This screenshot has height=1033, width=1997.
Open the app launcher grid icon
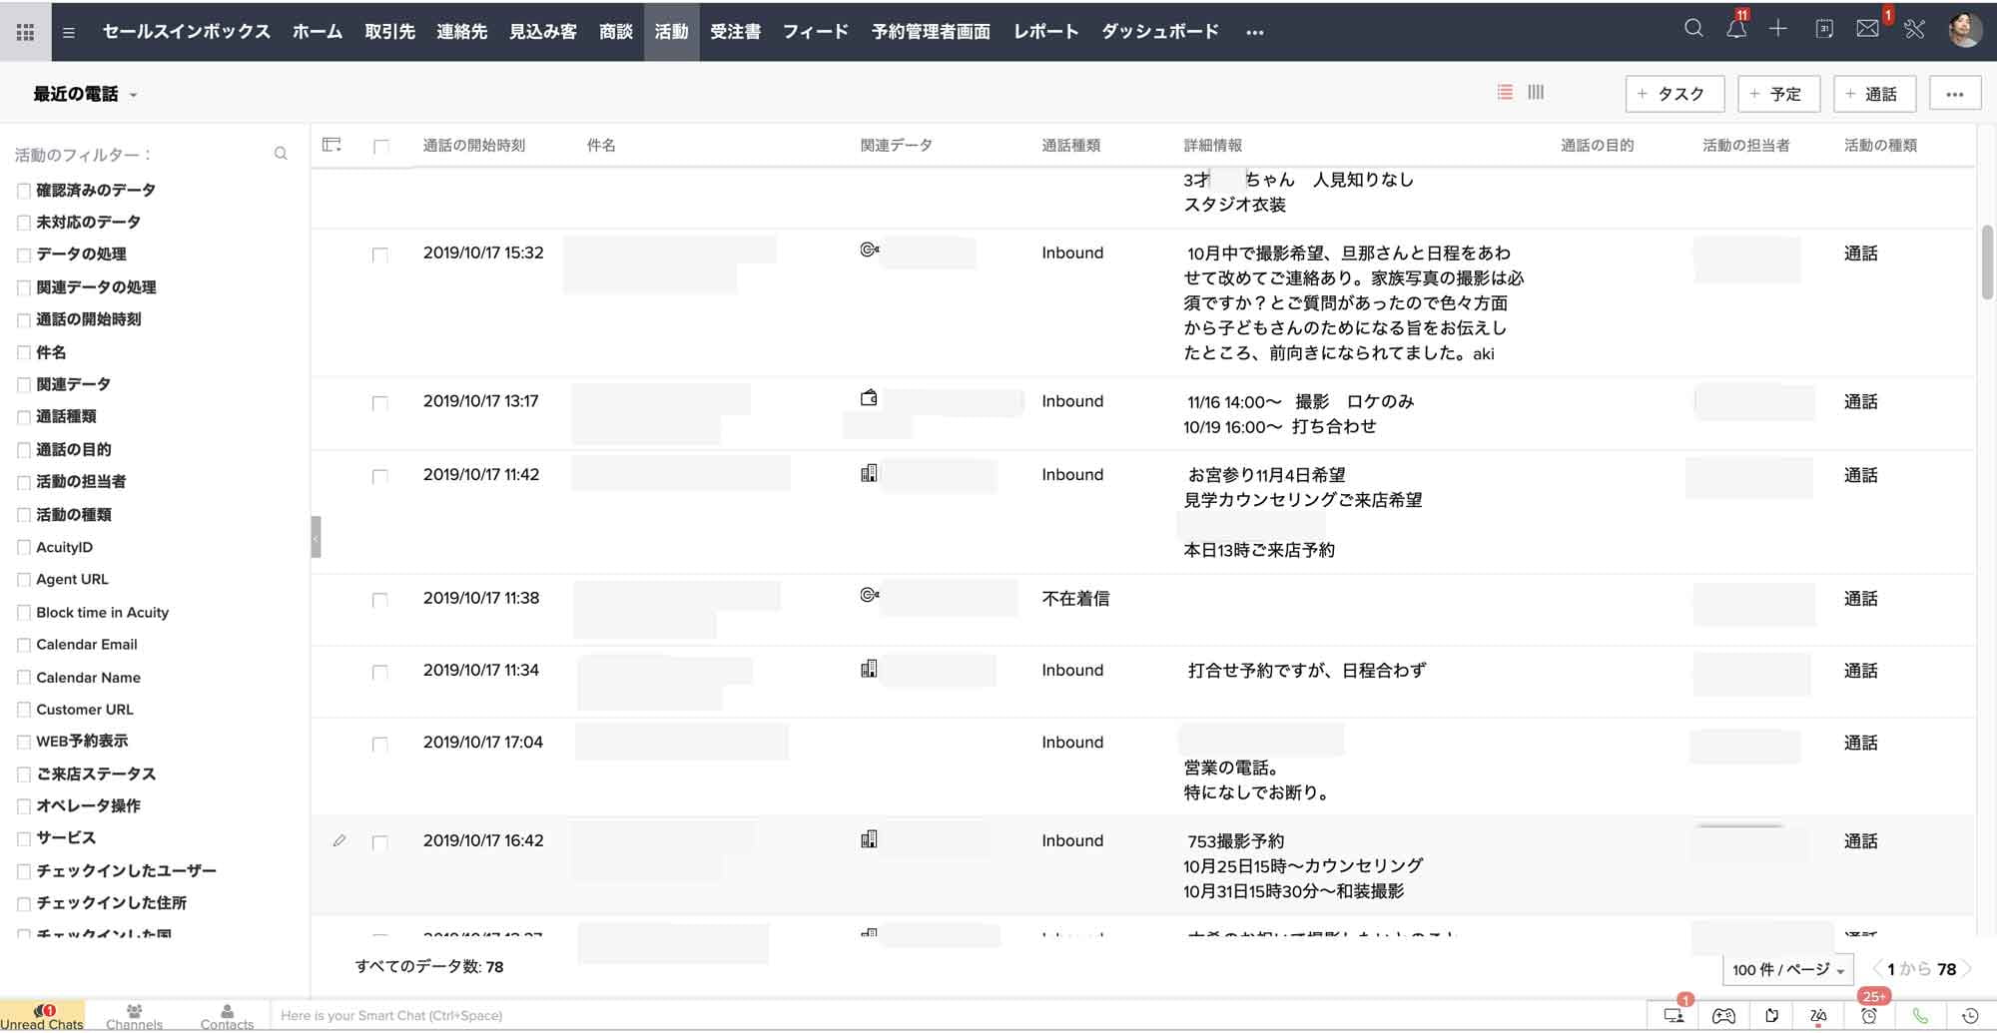click(x=25, y=32)
